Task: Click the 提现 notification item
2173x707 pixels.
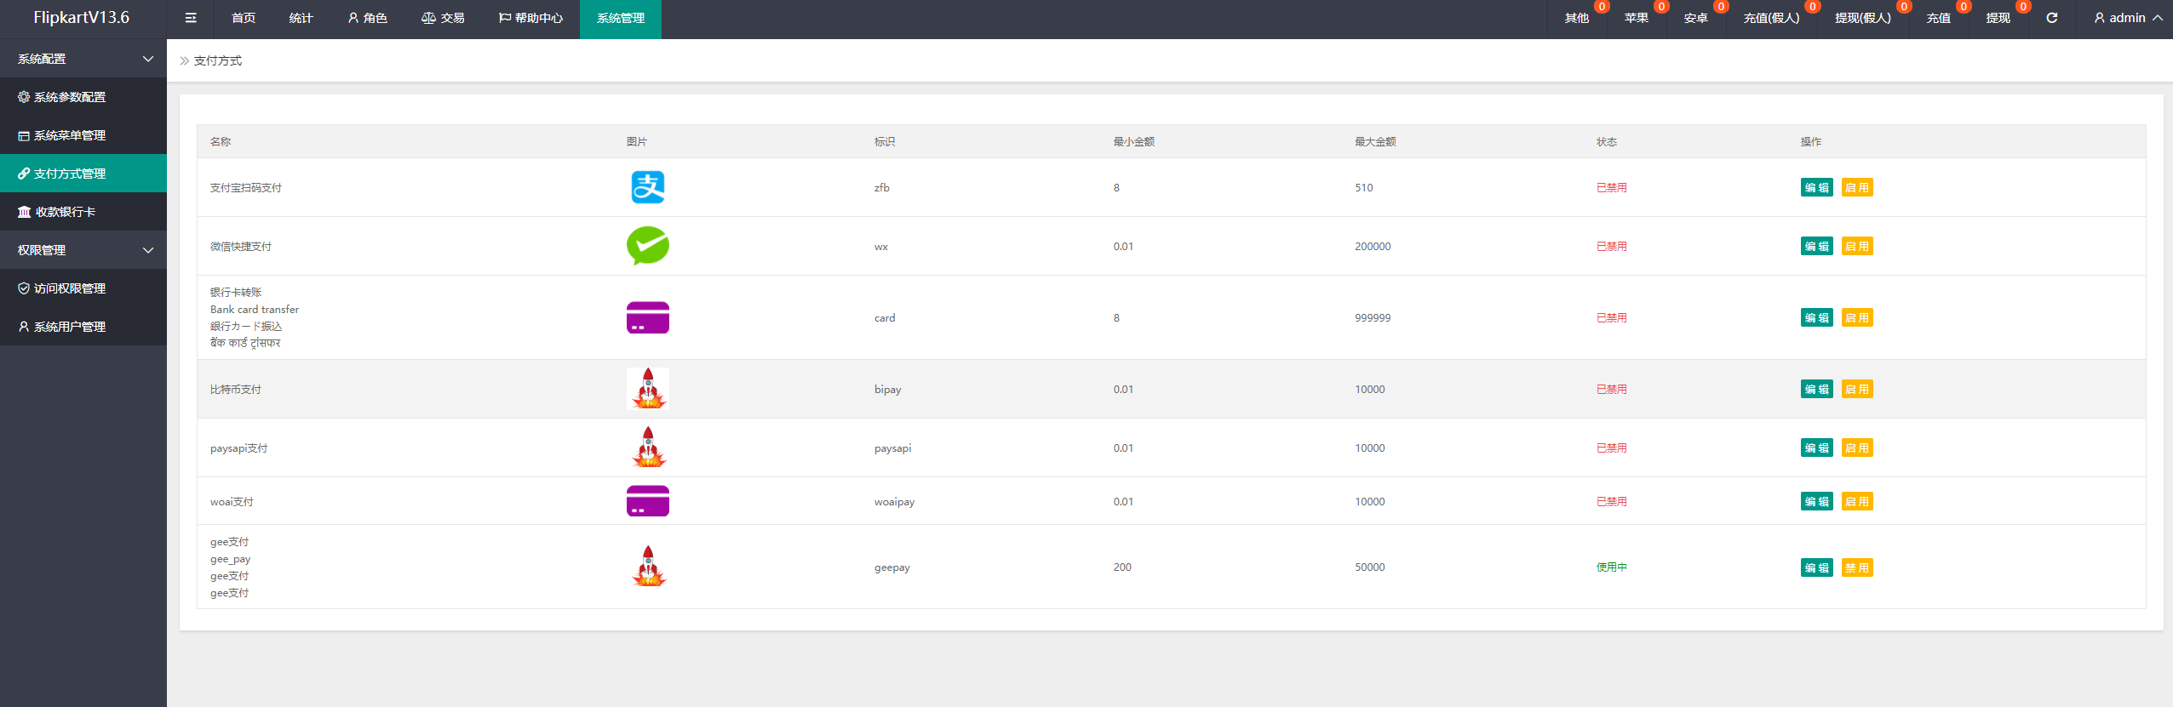Action: pyautogui.click(x=1998, y=18)
